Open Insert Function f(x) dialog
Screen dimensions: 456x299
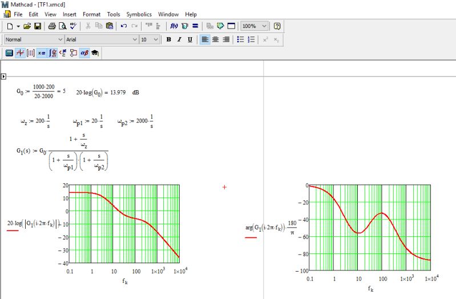174,26
